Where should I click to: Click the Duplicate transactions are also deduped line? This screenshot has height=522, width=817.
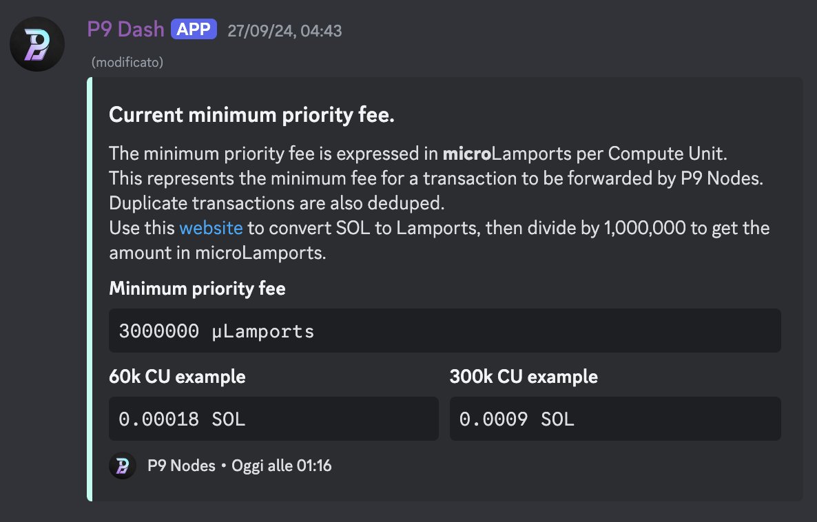277,203
